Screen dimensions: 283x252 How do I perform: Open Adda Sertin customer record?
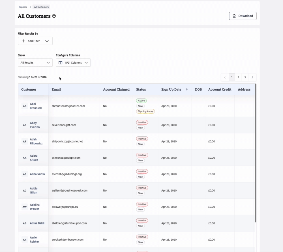(x=37, y=174)
